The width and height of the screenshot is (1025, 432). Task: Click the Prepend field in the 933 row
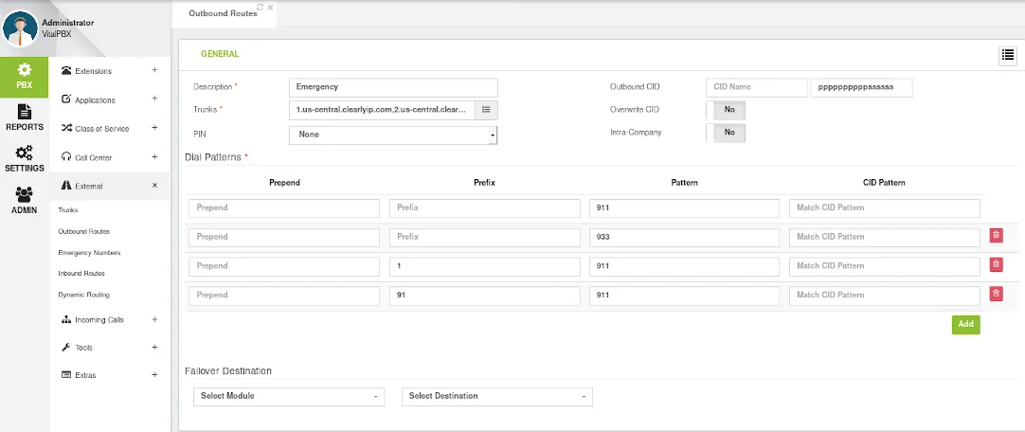pyautogui.click(x=284, y=237)
